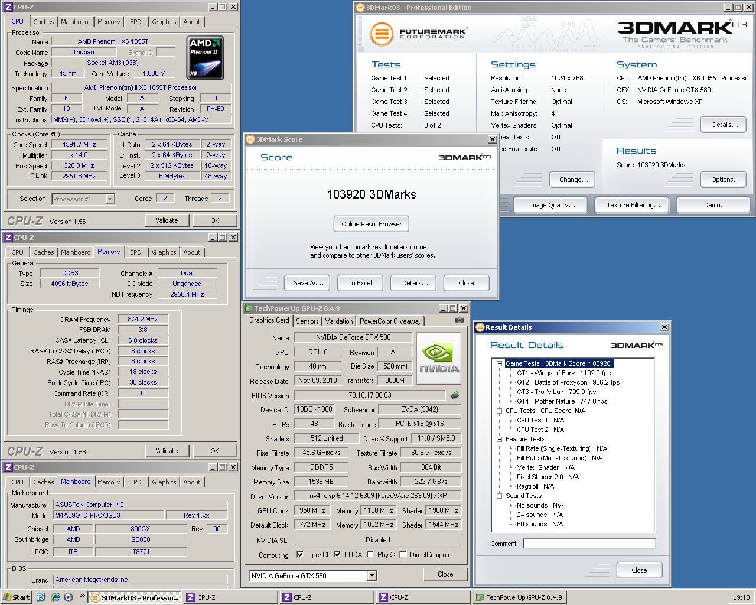
Task: Click Texture Filtering button in 3DMark03
Action: click(633, 205)
